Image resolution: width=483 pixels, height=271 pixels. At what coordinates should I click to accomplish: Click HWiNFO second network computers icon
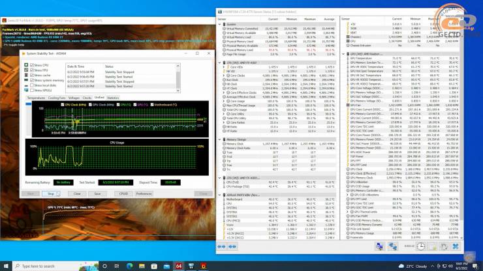click(x=392, y=246)
